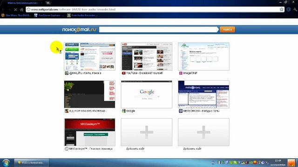Click the MKCasileym - Главная страница caption
Viewport: 298px width, 167px height.
pos(91,149)
